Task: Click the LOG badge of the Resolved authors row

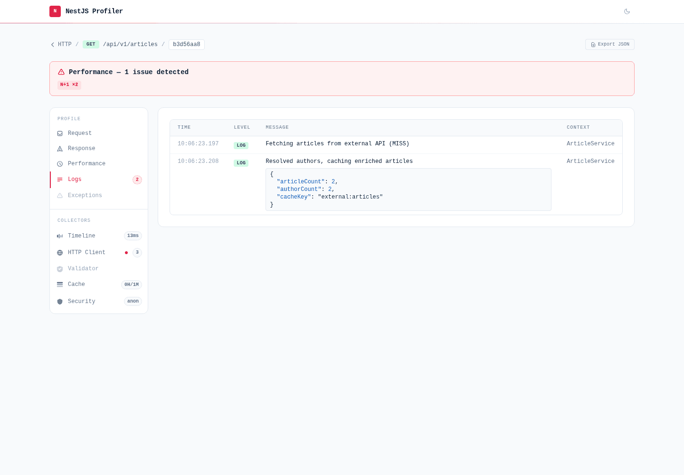Action: pos(241,163)
